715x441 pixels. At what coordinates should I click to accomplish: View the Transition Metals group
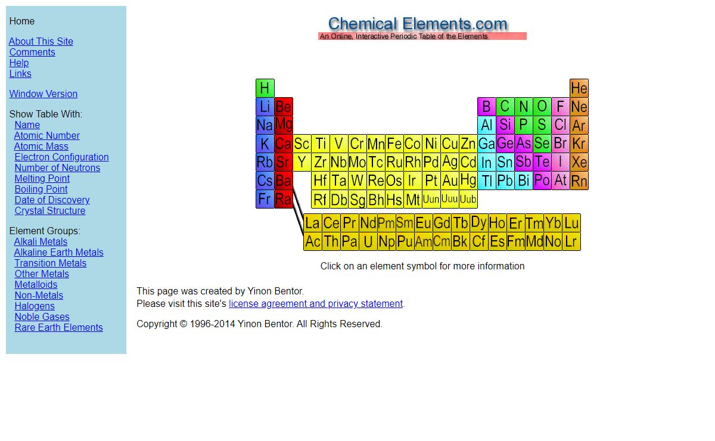(x=51, y=263)
